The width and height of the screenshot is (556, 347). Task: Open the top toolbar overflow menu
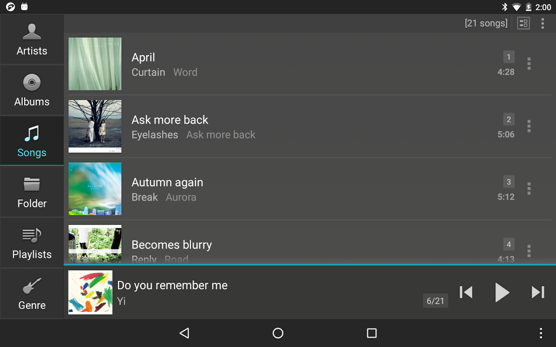click(542, 24)
